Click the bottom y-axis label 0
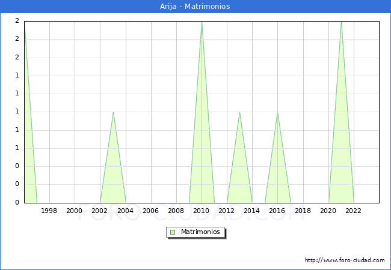The height and width of the screenshot is (270, 391). [x=17, y=202]
